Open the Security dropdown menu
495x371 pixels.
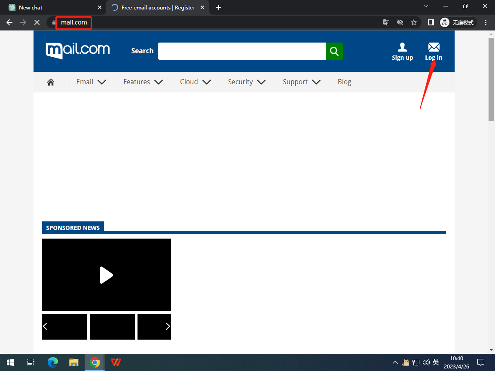click(247, 82)
